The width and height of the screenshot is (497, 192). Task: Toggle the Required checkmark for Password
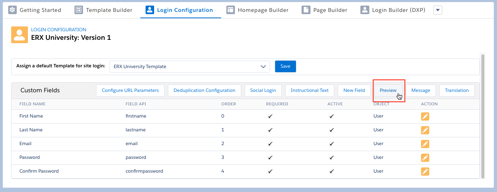click(270, 158)
